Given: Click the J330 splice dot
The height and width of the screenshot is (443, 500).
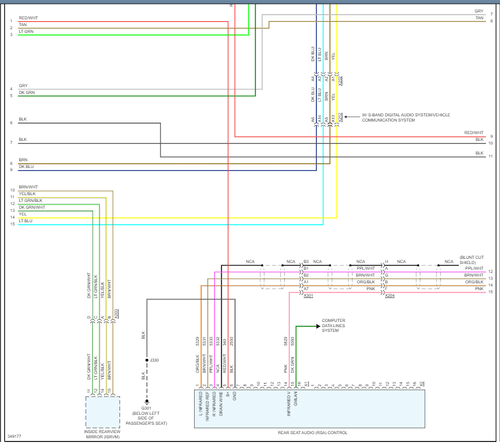Looking at the screenshot, I should [147, 360].
